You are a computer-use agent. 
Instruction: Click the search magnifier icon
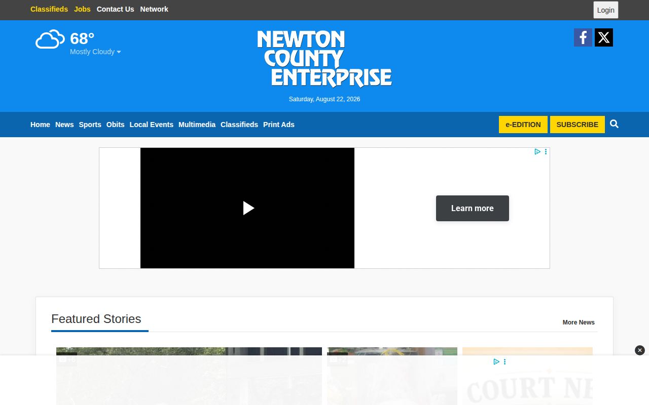click(x=614, y=124)
